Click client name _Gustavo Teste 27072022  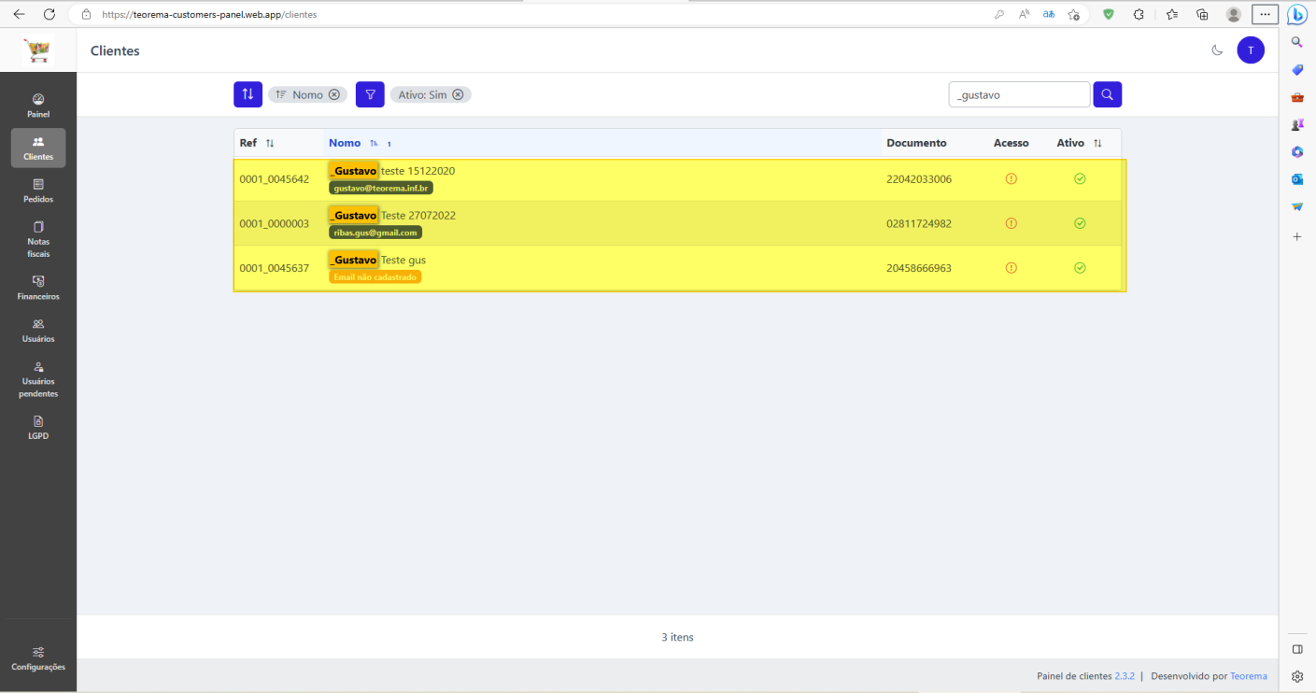point(392,216)
